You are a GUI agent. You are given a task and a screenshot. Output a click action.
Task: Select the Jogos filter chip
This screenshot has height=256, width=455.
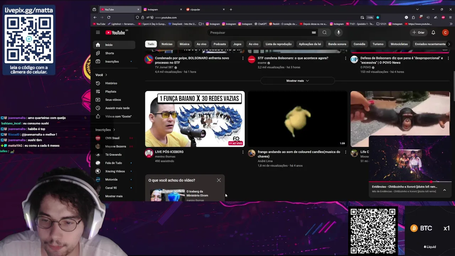coord(237,44)
